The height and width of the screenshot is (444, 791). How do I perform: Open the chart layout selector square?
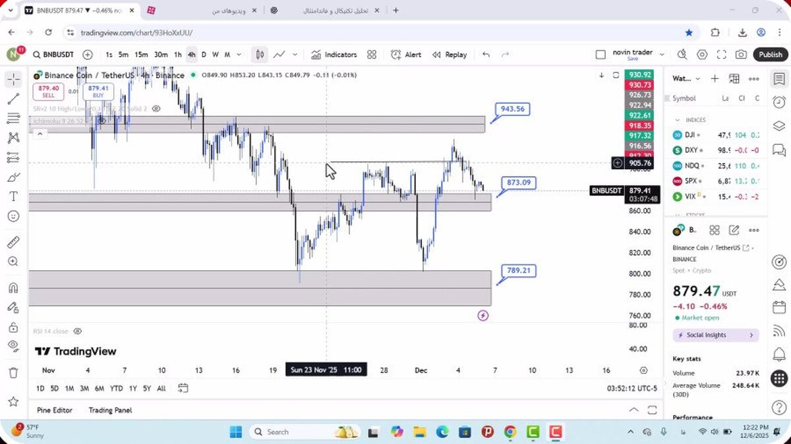point(600,55)
